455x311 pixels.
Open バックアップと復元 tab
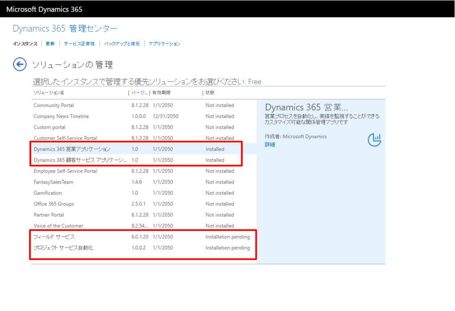click(x=122, y=44)
